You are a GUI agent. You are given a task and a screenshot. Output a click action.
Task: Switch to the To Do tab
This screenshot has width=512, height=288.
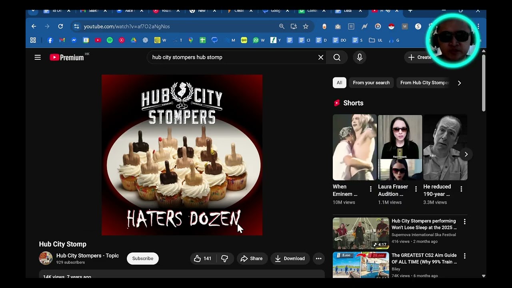tap(56, 11)
